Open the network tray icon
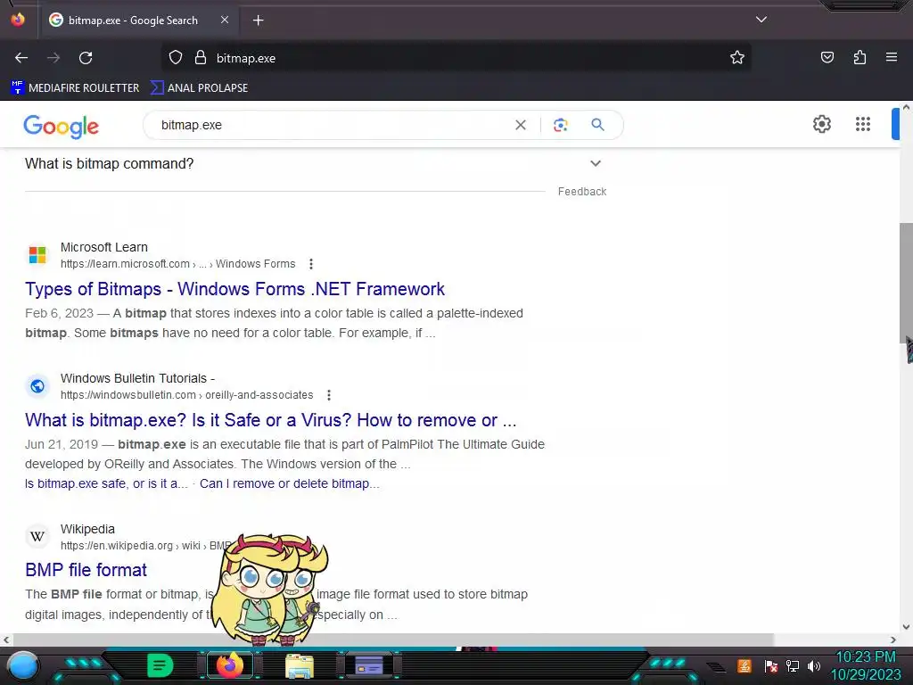The image size is (913, 685). 793,666
